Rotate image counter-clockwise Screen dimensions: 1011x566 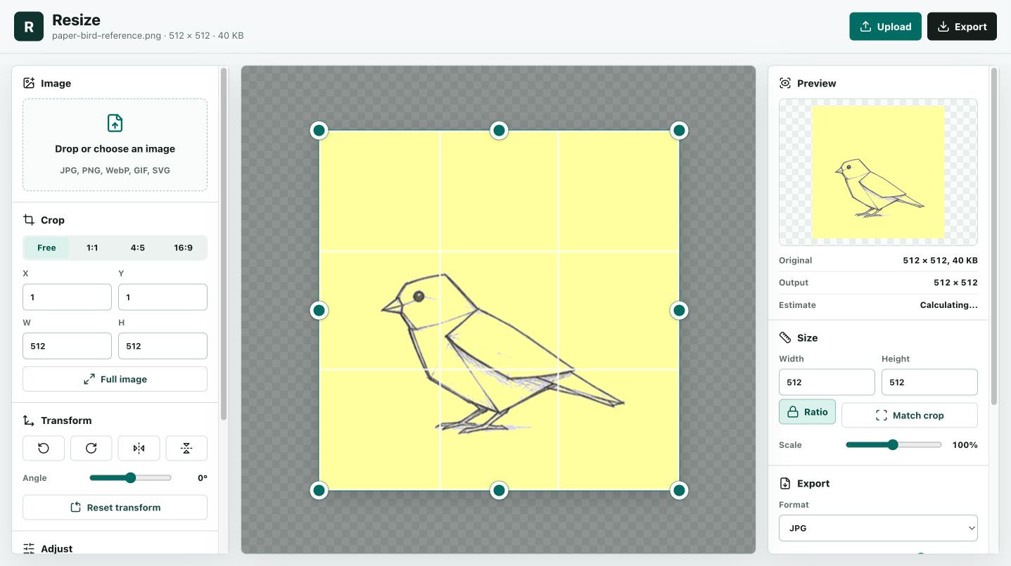[x=44, y=448]
